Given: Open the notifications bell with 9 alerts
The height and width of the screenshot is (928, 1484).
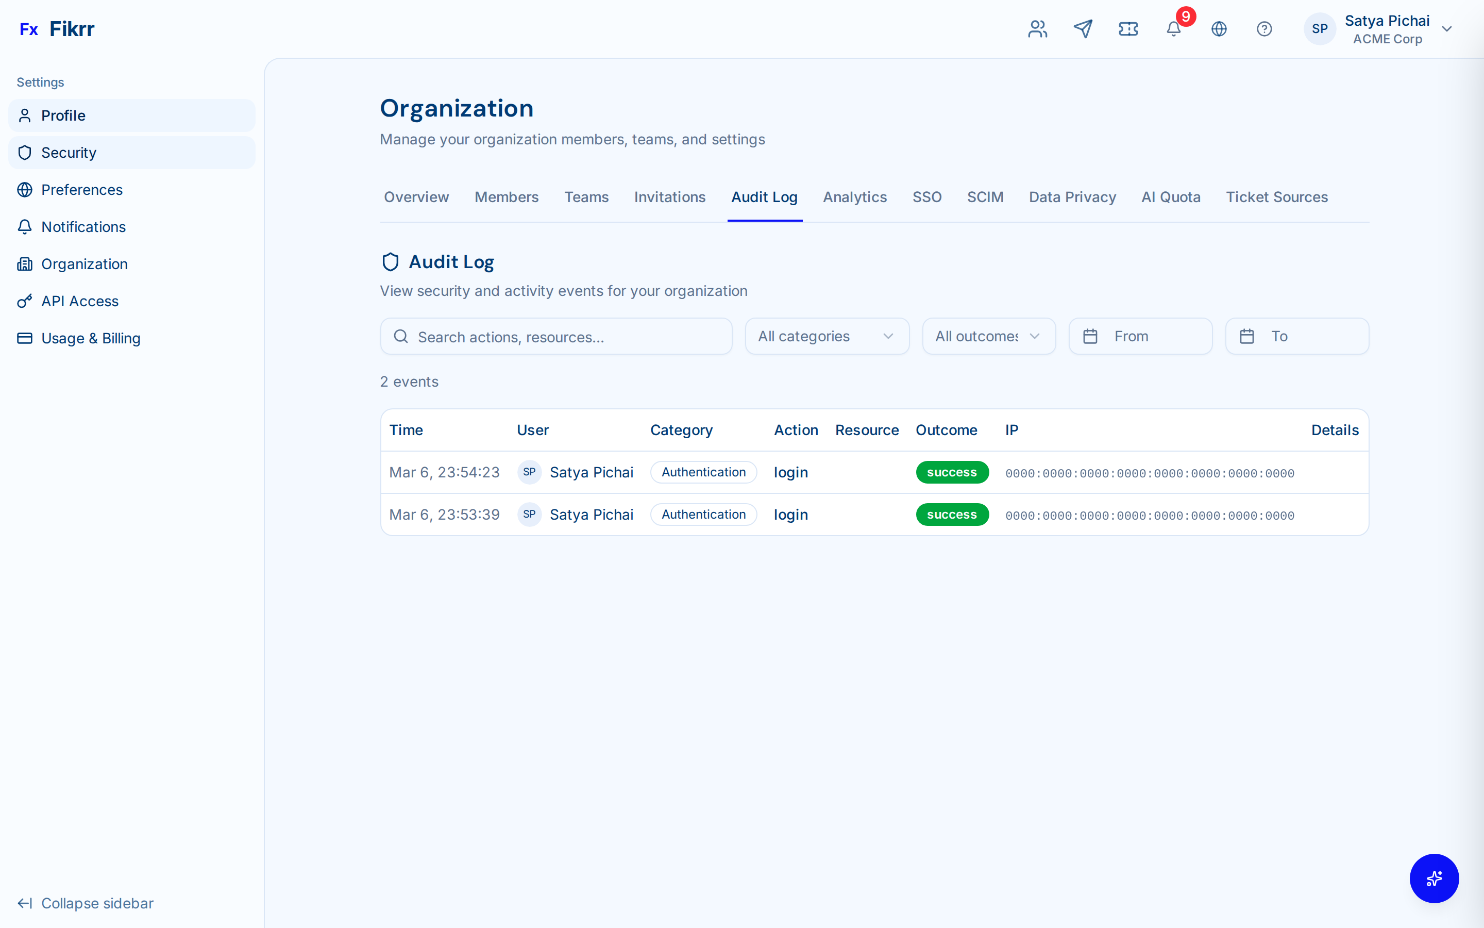Looking at the screenshot, I should pyautogui.click(x=1173, y=29).
